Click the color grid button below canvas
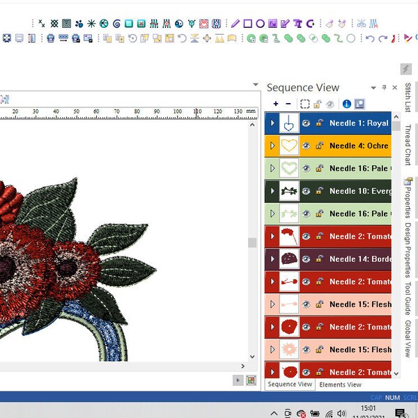This screenshot has width=418, height=418. (251, 380)
